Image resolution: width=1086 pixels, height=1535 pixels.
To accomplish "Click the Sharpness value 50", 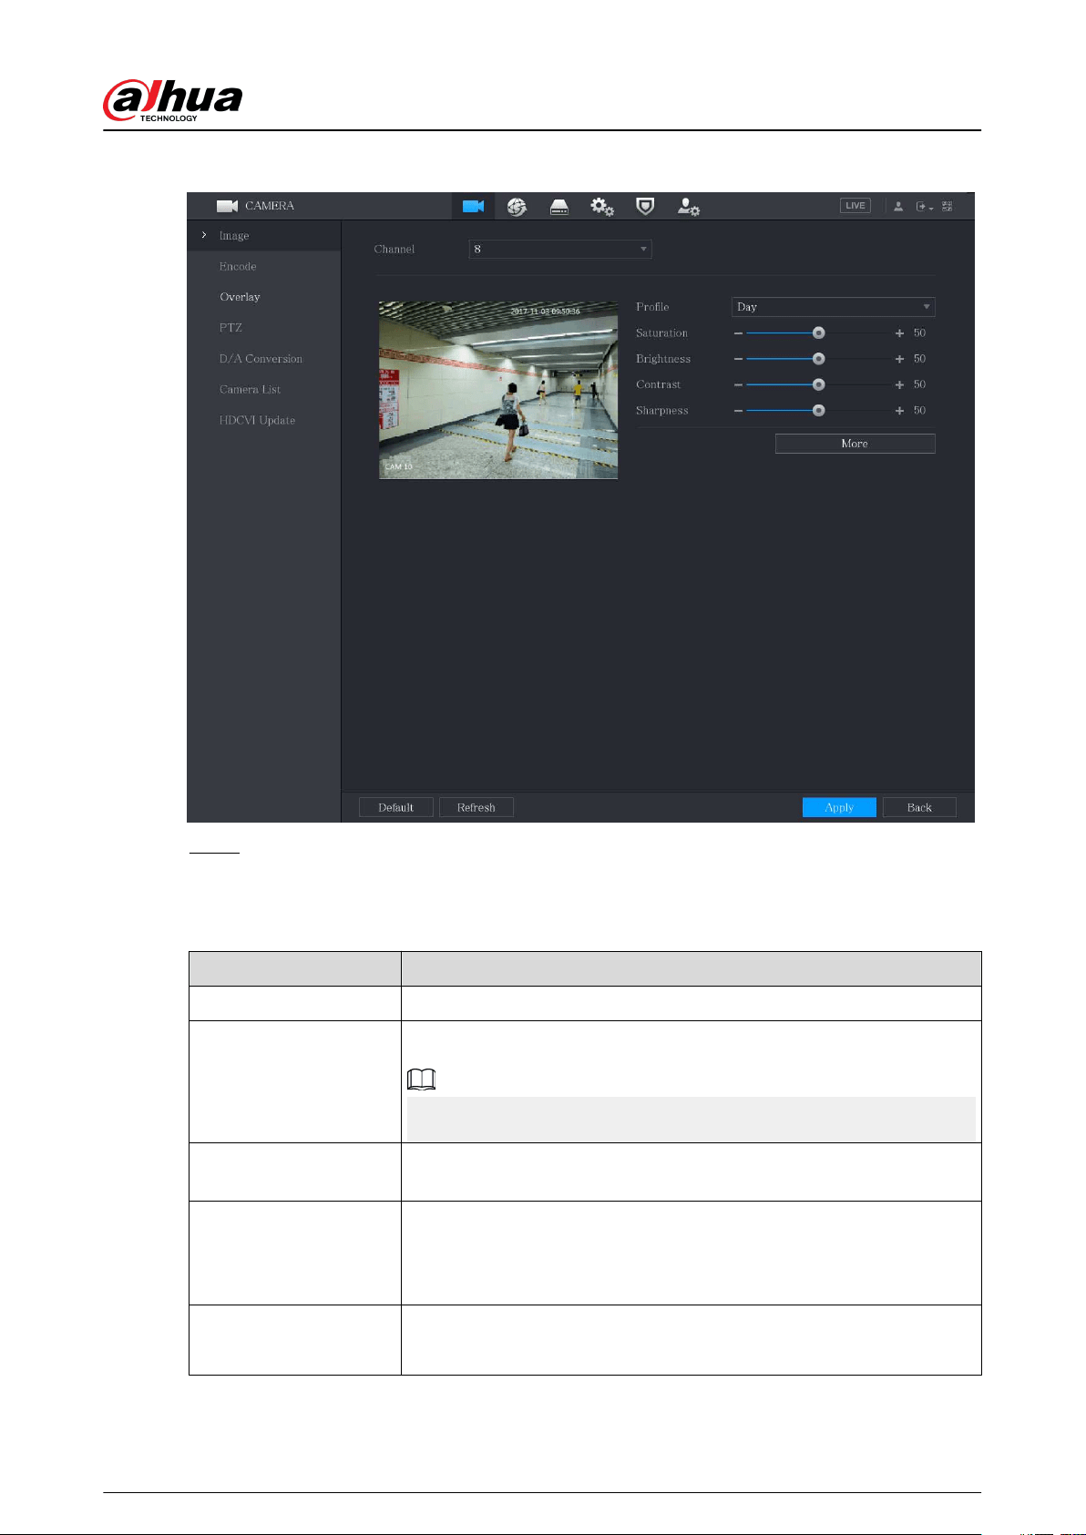I will click(919, 411).
